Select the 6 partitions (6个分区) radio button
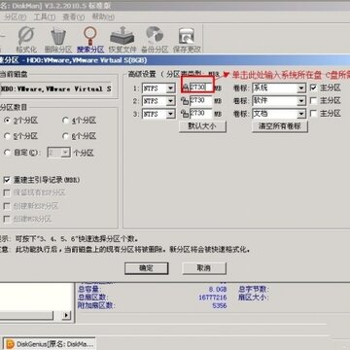Viewport: 350px width, 350px height. click(66, 136)
